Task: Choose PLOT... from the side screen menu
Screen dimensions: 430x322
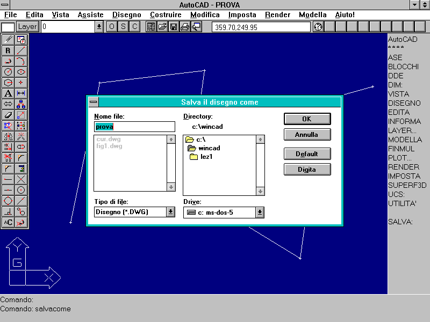Action: [400, 158]
